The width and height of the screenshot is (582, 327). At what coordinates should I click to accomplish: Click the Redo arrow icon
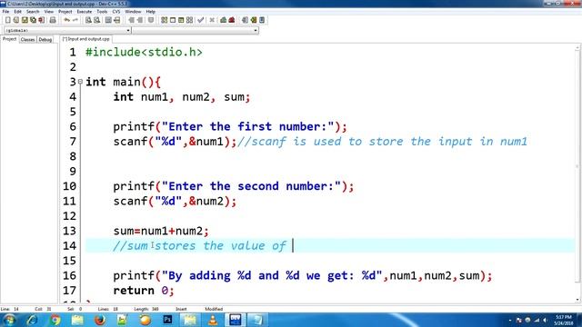click(75, 20)
